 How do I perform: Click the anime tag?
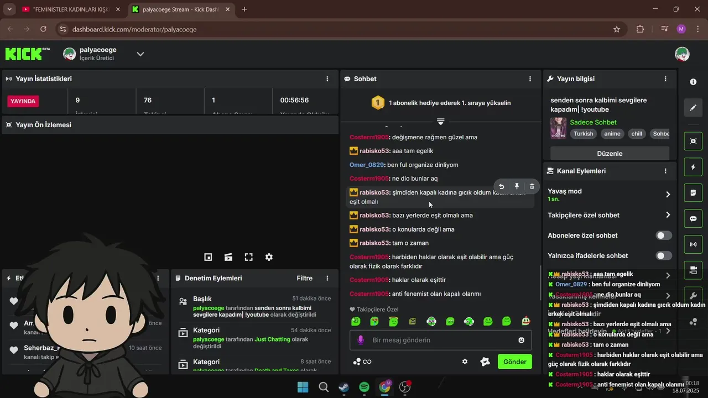[612, 134]
